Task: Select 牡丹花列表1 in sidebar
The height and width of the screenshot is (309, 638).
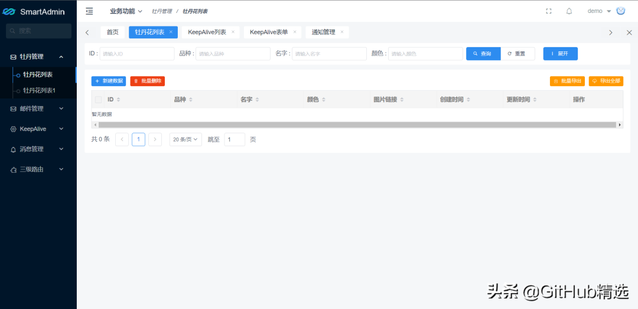Action: pos(38,91)
